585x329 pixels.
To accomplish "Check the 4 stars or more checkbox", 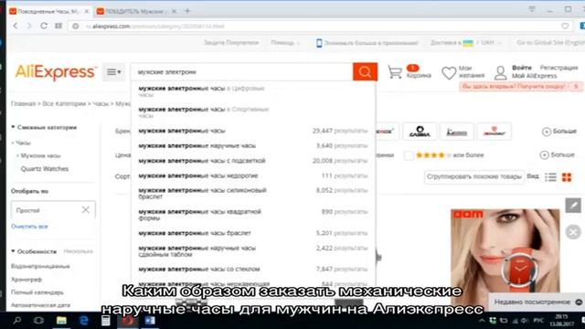I will (409, 155).
